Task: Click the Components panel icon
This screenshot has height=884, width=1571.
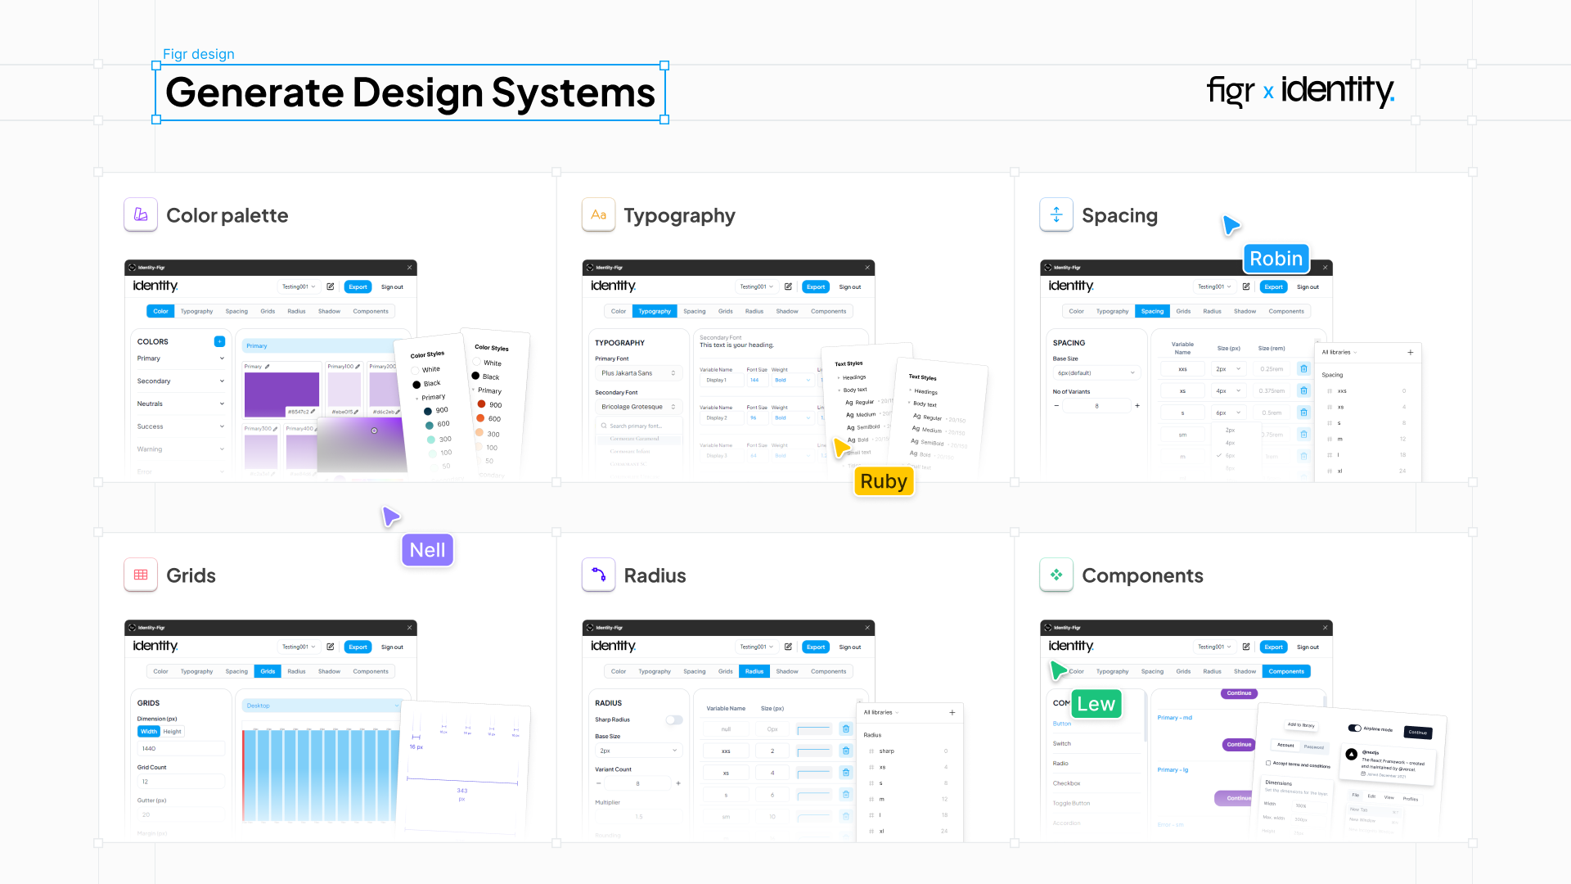Action: (x=1056, y=575)
